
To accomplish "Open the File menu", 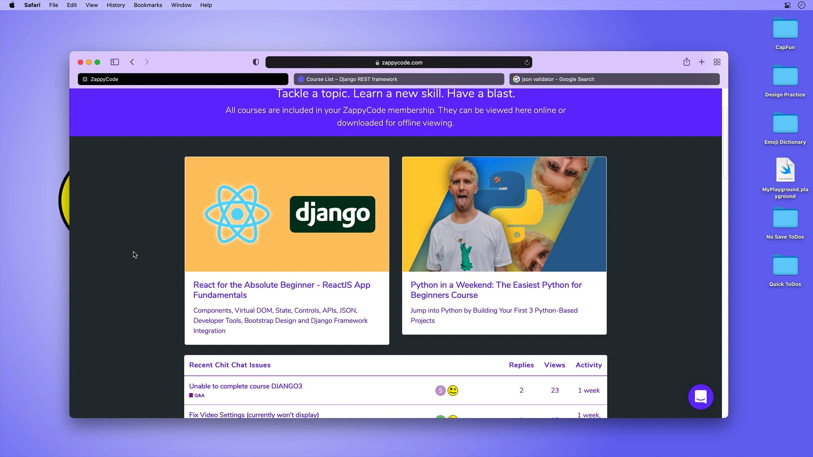I will coord(53,5).
